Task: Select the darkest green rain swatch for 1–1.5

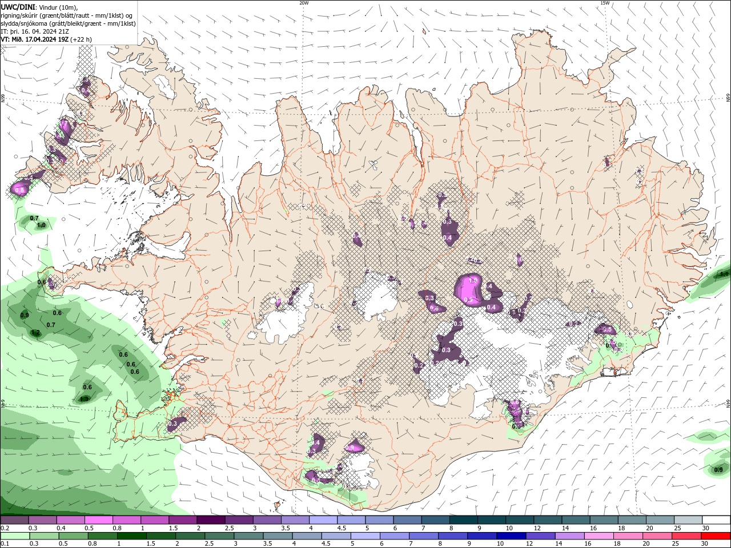Action: click(x=131, y=536)
